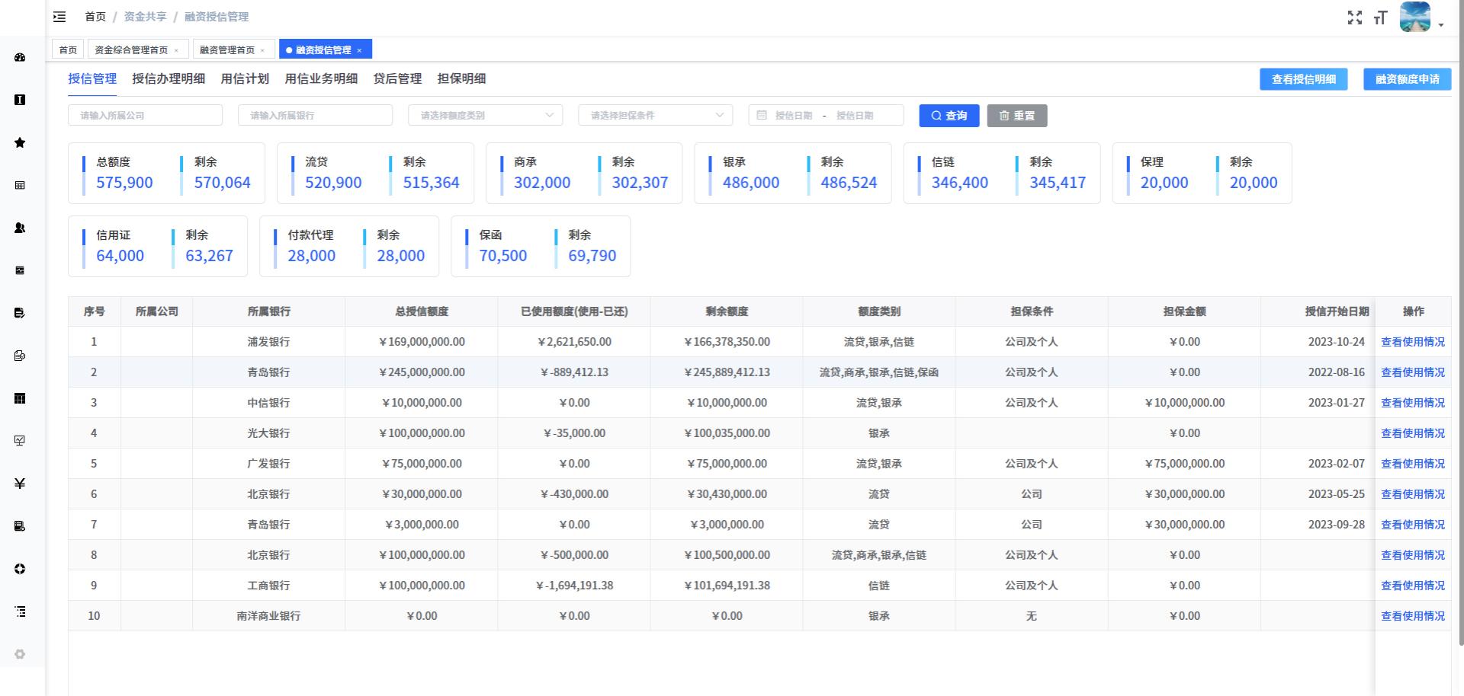
Task: Click the settings gear icon in sidebar
Action: [x=20, y=654]
